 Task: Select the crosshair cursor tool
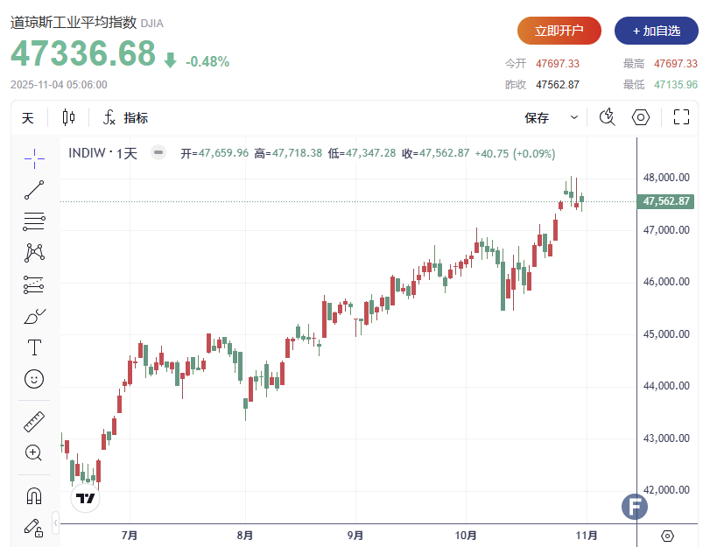point(34,158)
